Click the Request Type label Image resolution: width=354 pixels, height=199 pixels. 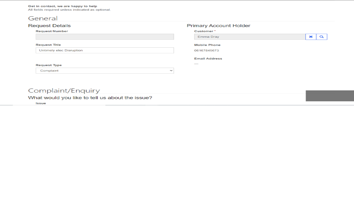pos(49,65)
